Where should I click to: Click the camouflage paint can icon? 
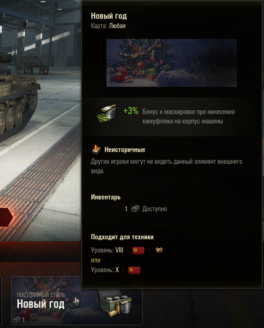(106, 113)
